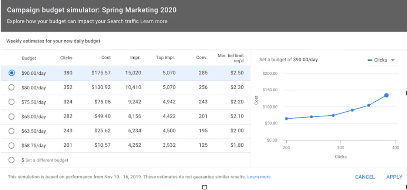Click the impressions value 9,242

tap(134, 102)
